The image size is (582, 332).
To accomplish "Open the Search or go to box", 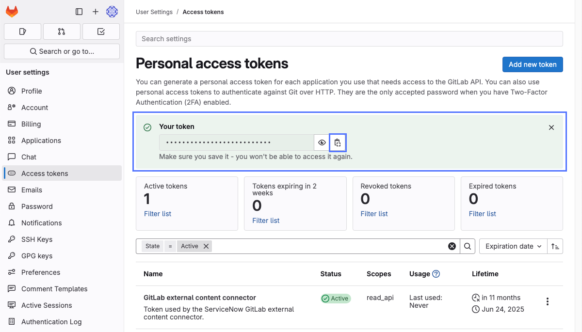I will click(x=62, y=51).
